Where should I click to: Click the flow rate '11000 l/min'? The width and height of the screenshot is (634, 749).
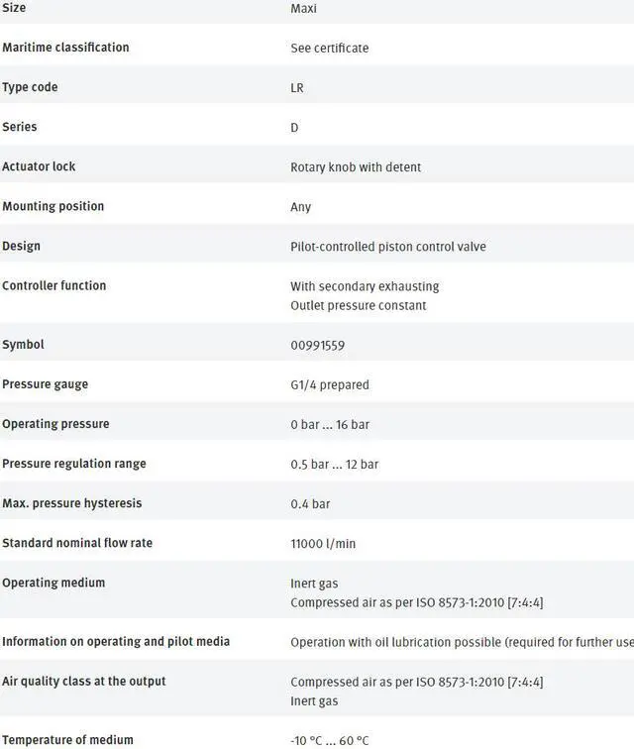coord(323,544)
